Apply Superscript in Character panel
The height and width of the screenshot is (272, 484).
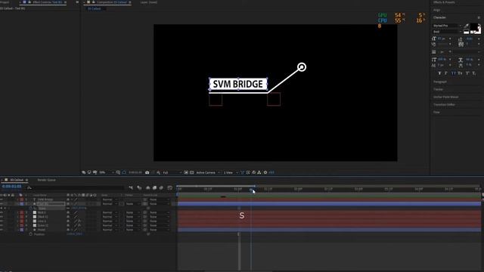467,73
